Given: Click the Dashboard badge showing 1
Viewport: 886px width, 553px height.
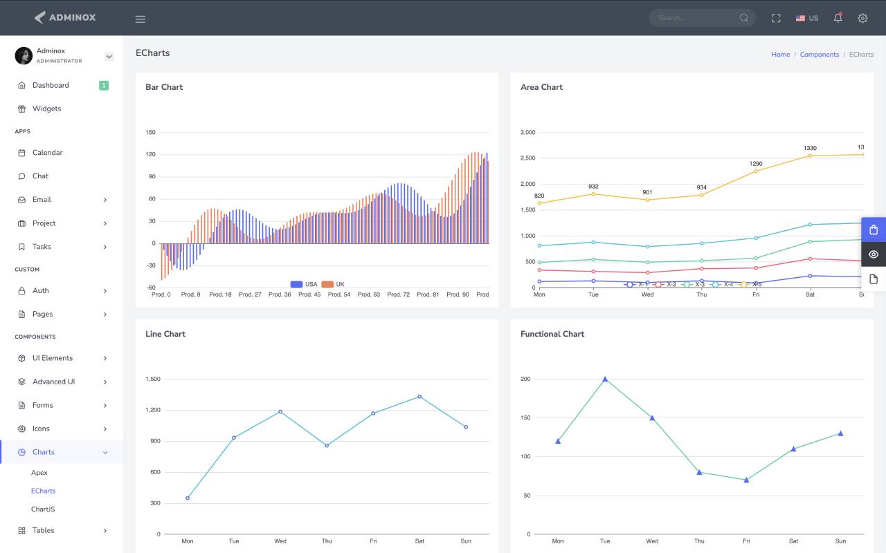Looking at the screenshot, I should tap(104, 86).
